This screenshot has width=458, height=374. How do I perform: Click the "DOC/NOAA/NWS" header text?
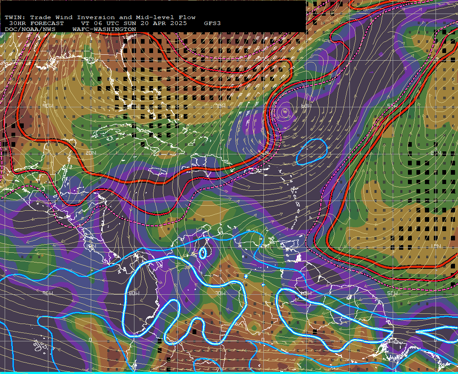[x=30, y=30]
